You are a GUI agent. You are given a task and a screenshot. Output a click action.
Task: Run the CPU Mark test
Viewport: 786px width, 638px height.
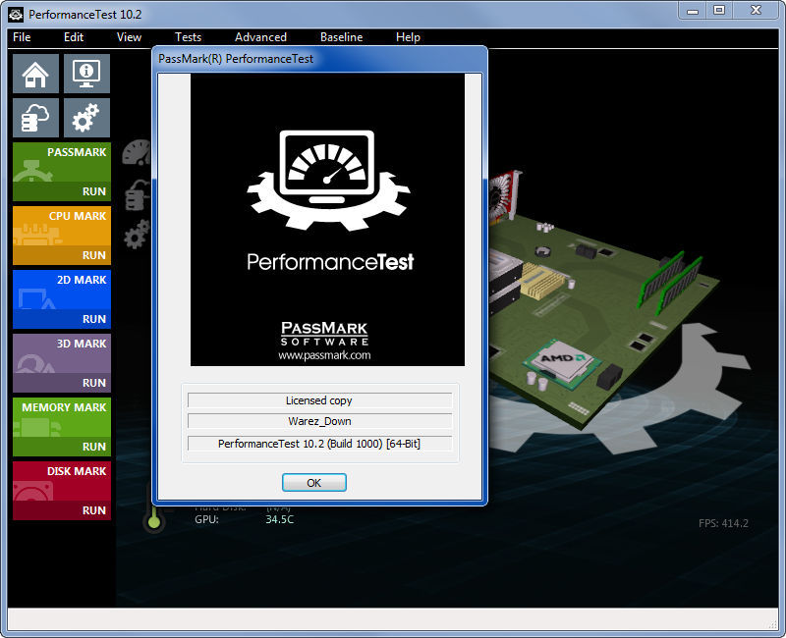tap(93, 255)
